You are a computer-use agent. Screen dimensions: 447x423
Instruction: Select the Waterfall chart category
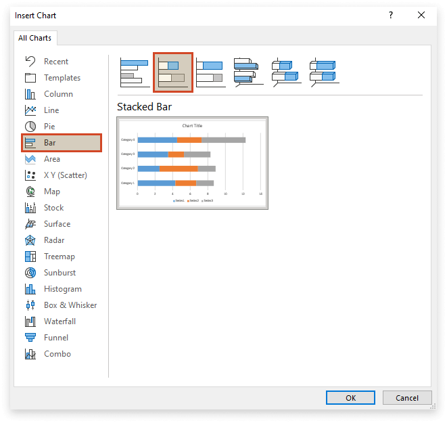click(62, 321)
